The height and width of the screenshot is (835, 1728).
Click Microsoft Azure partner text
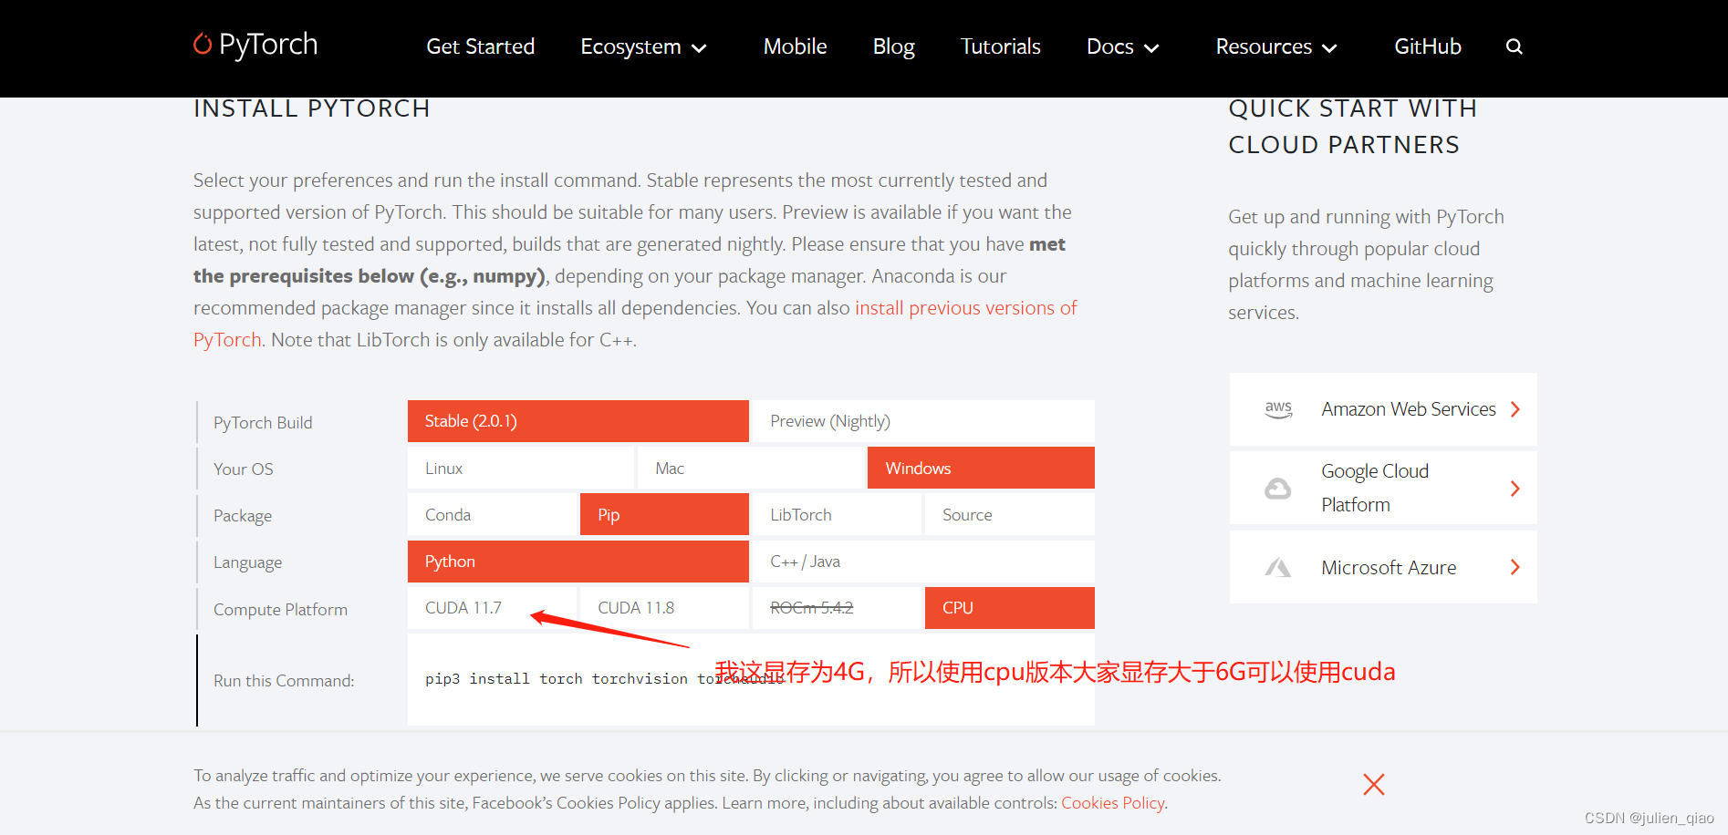pyautogui.click(x=1389, y=568)
